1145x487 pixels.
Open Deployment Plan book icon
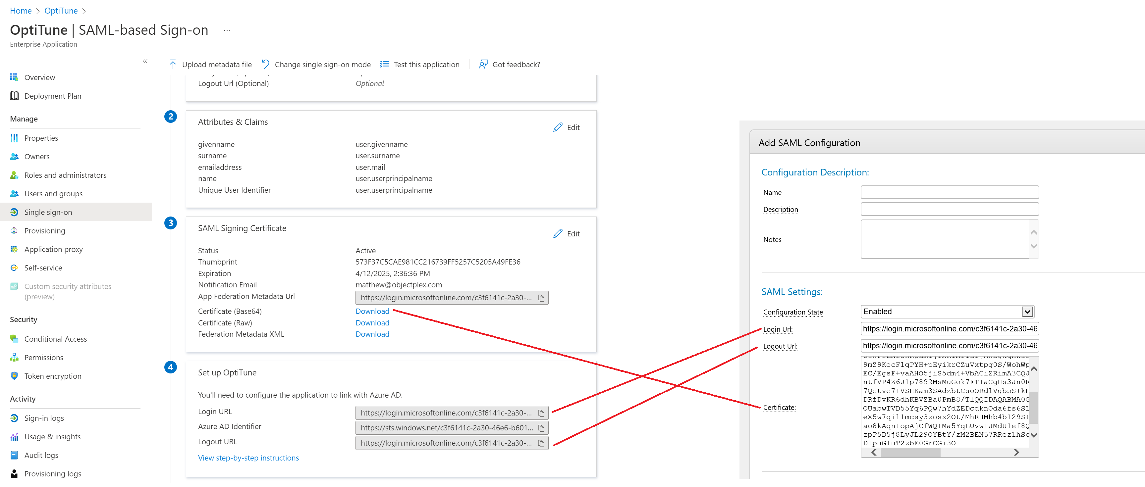14,96
